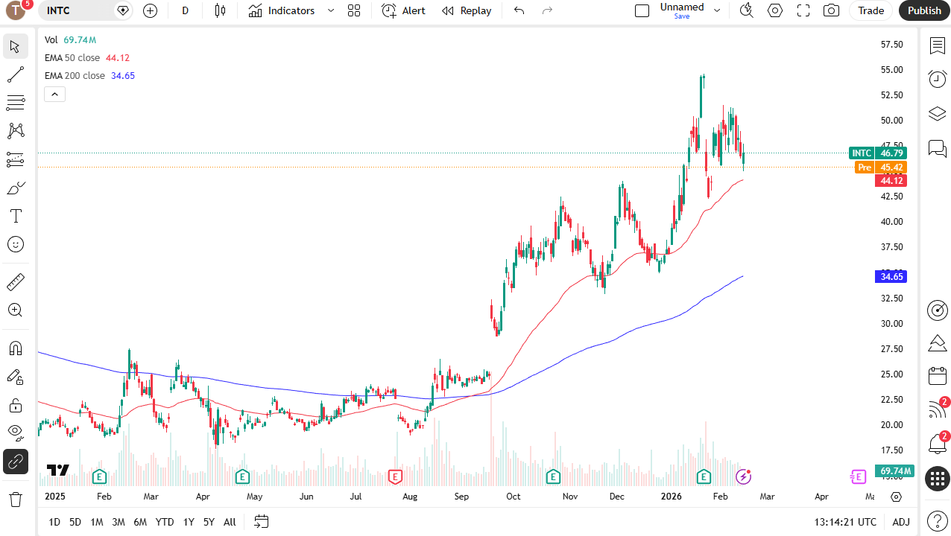
Task: Lock all drawing tools
Action: coord(15,405)
